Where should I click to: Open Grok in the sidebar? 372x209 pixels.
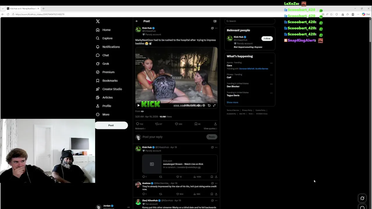tap(103, 64)
